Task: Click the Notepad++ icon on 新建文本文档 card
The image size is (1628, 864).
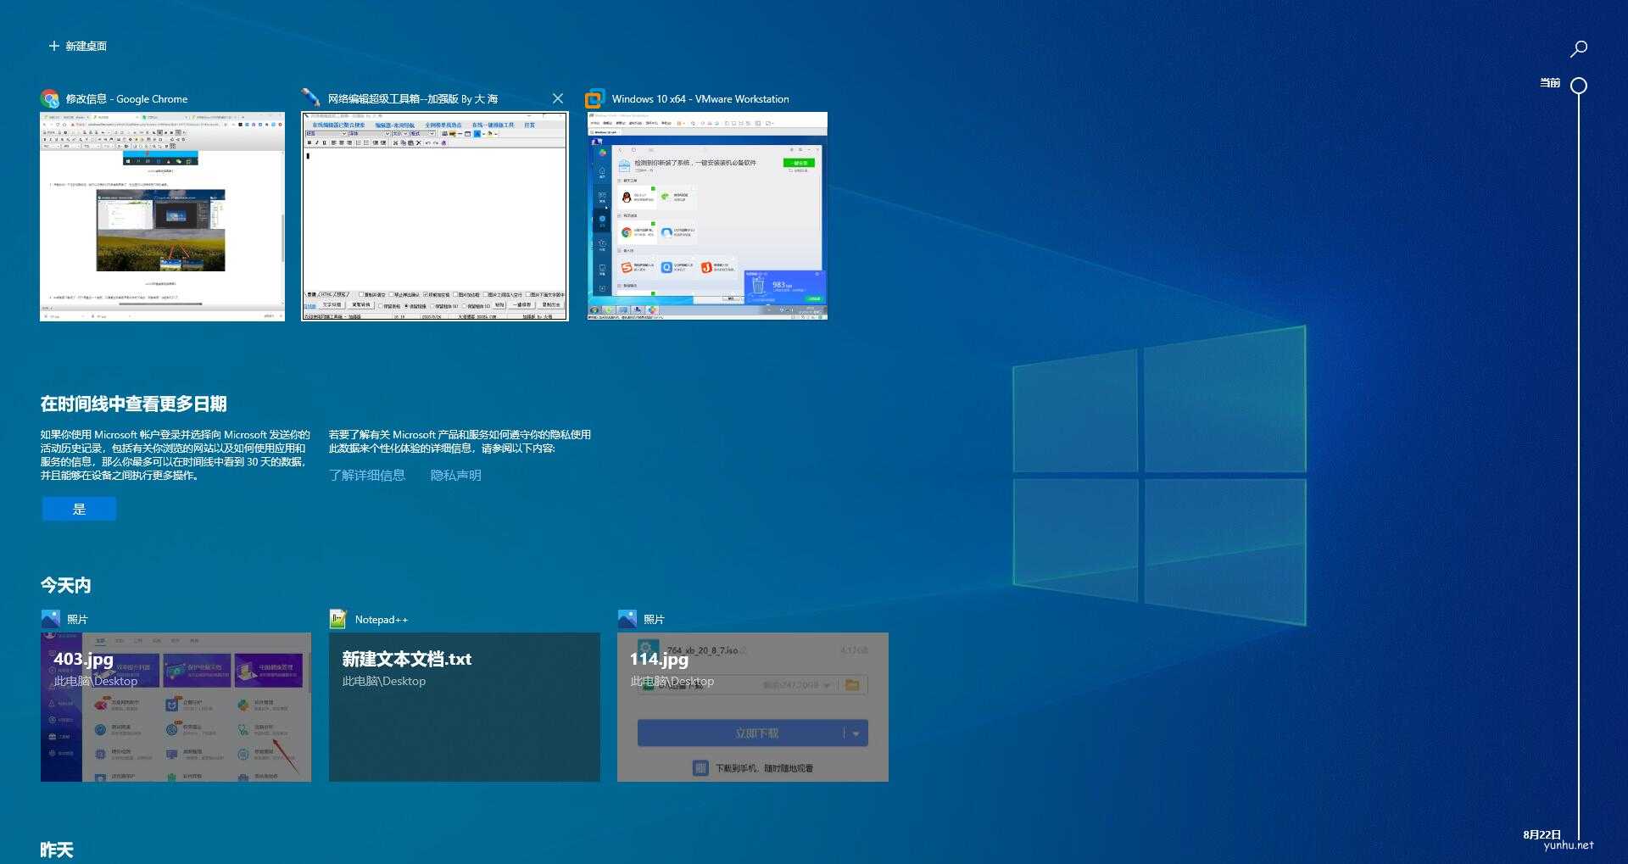Action: 338,618
